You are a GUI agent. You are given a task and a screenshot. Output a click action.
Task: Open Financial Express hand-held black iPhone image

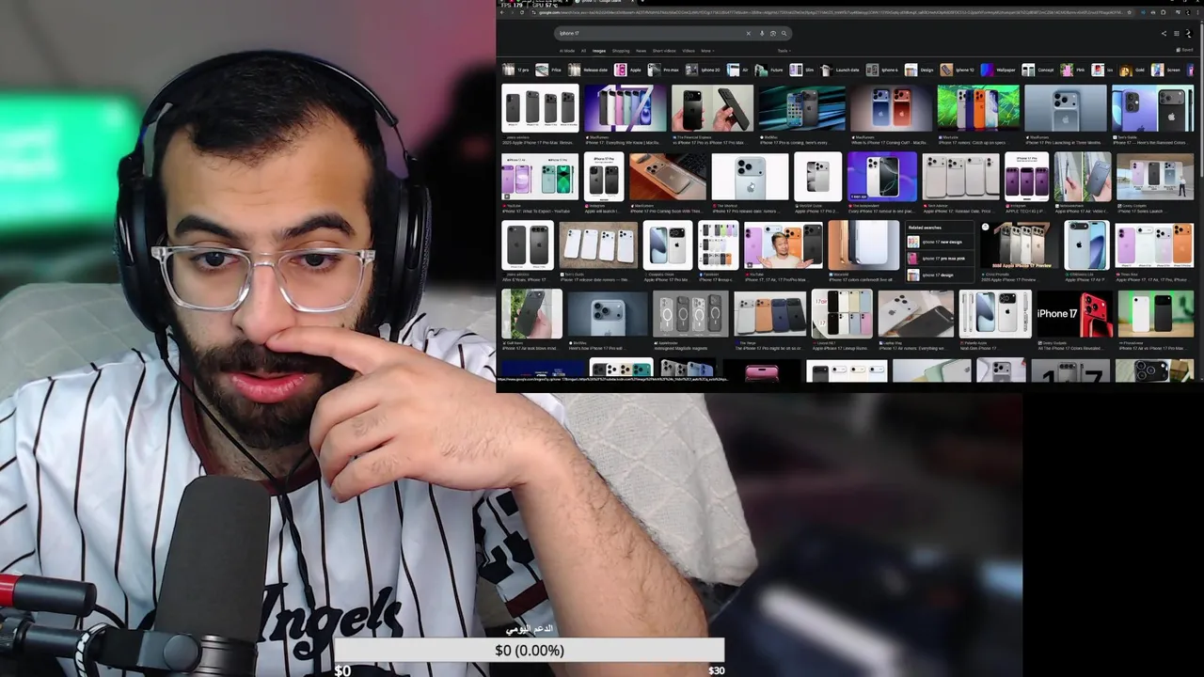(x=712, y=108)
